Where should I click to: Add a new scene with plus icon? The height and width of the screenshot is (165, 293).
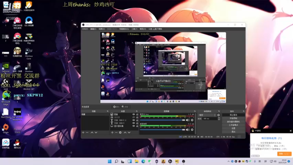point(83,132)
